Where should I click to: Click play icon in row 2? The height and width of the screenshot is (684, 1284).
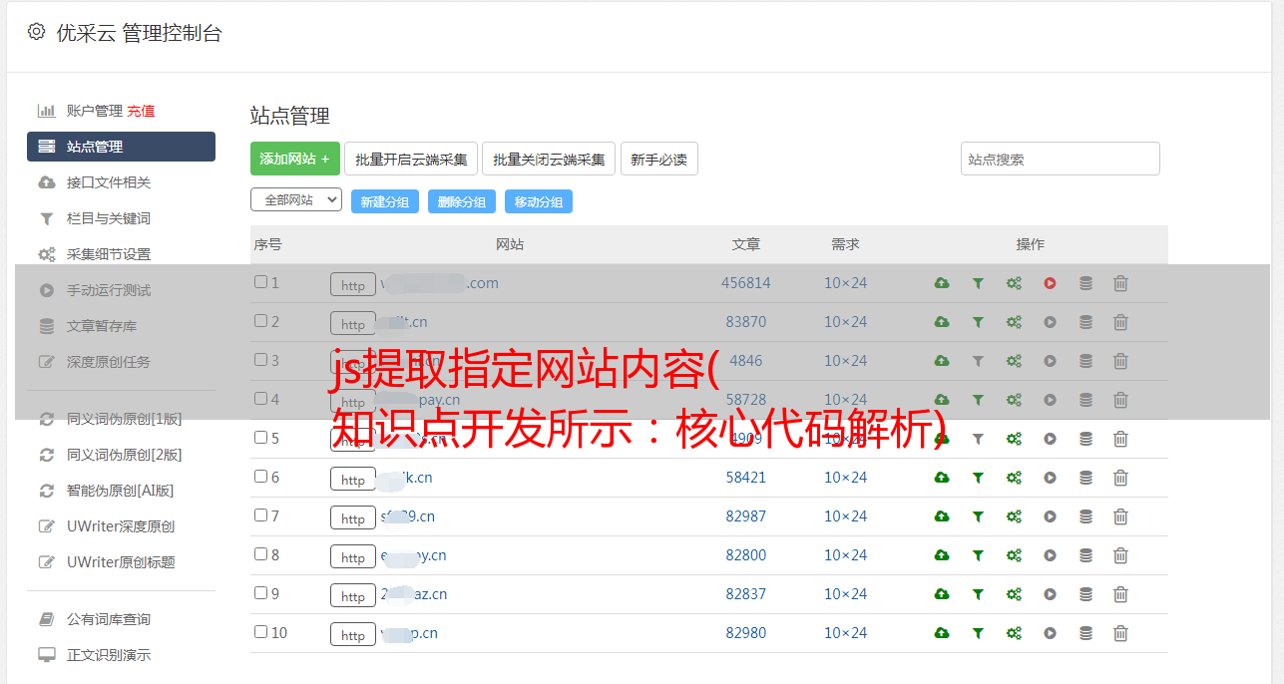pyautogui.click(x=1050, y=322)
